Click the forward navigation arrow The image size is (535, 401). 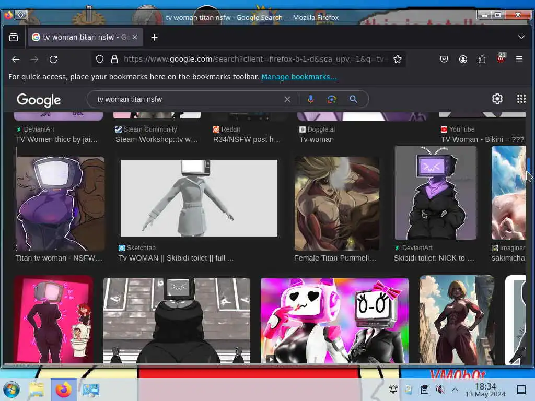(34, 60)
